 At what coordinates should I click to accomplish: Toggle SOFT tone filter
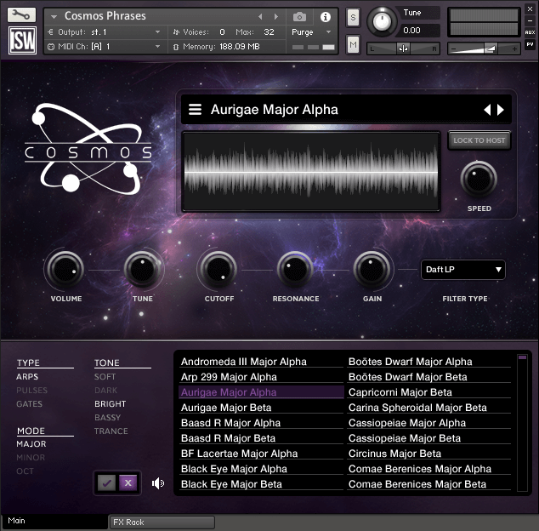point(105,376)
